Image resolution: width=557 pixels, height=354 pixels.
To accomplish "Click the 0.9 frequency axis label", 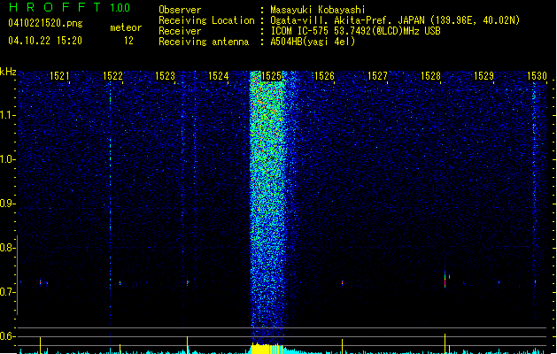I will coord(7,204).
